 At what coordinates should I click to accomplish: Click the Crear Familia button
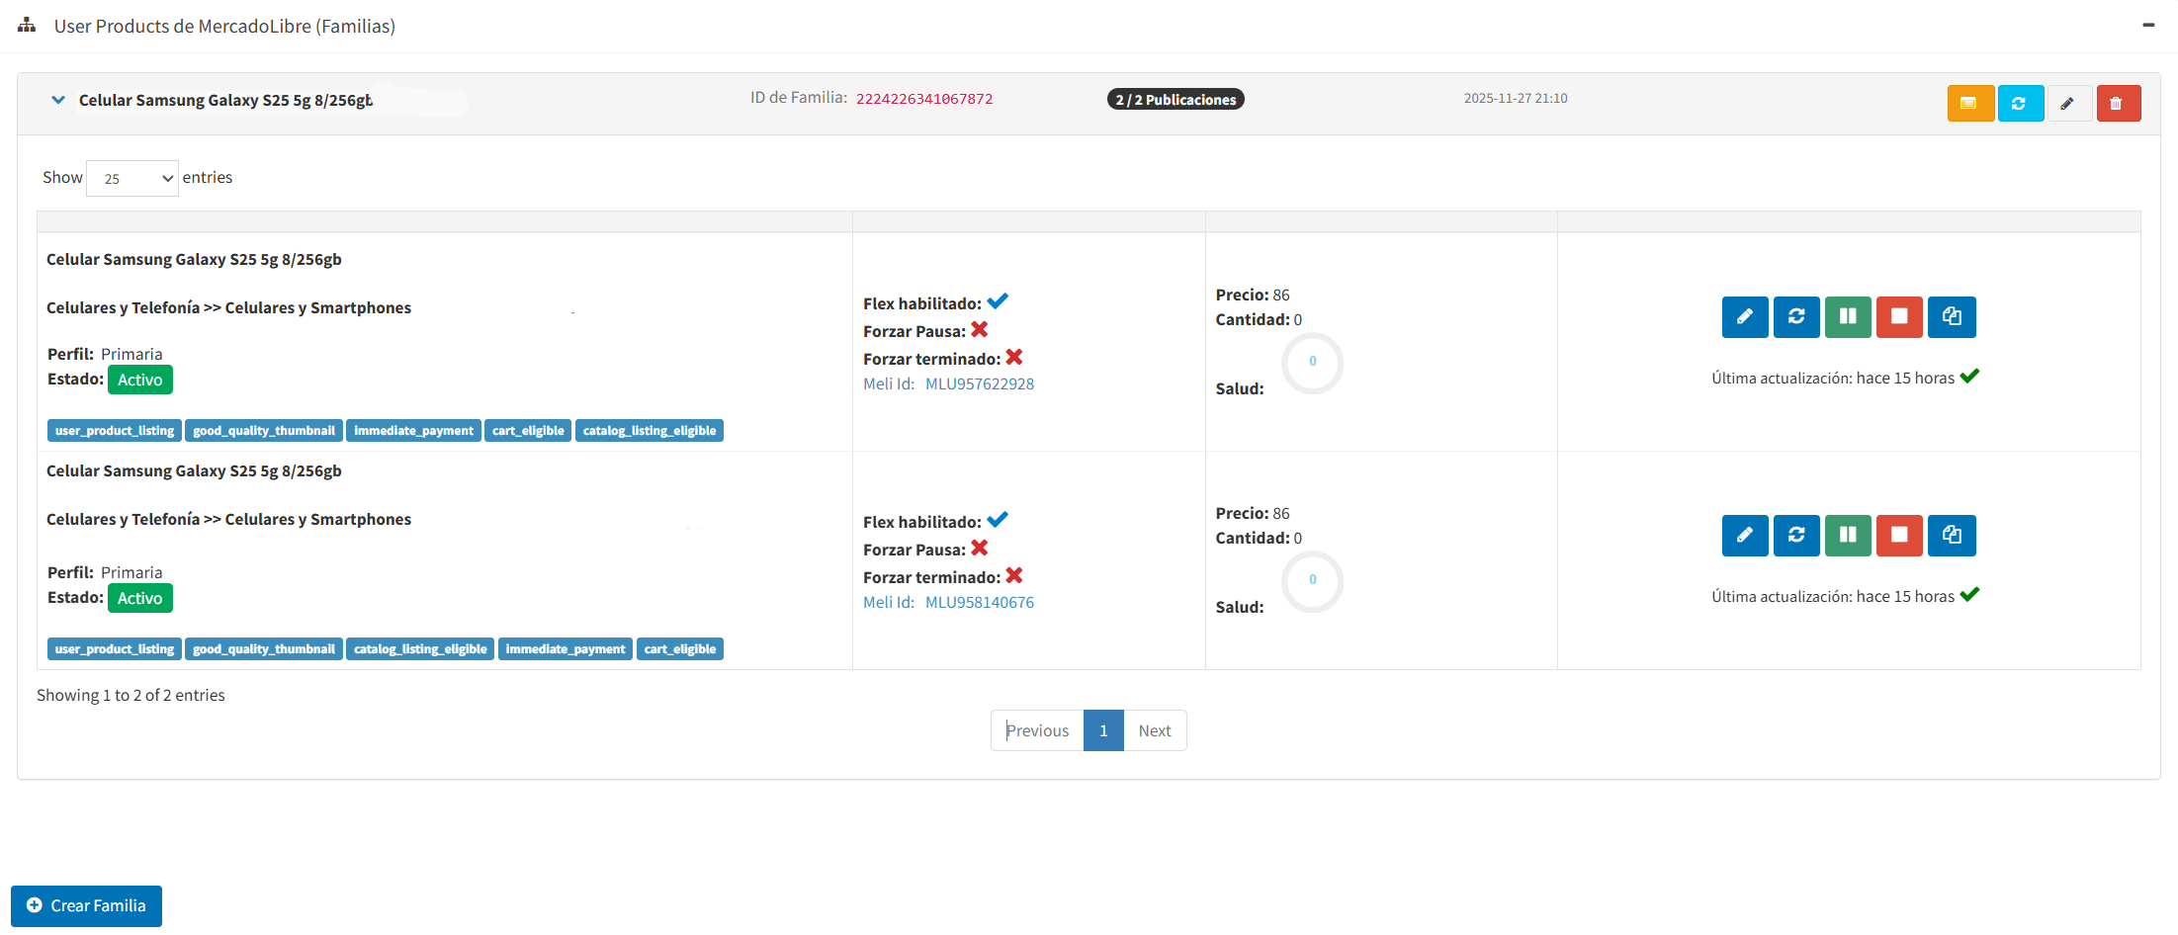tap(87, 905)
